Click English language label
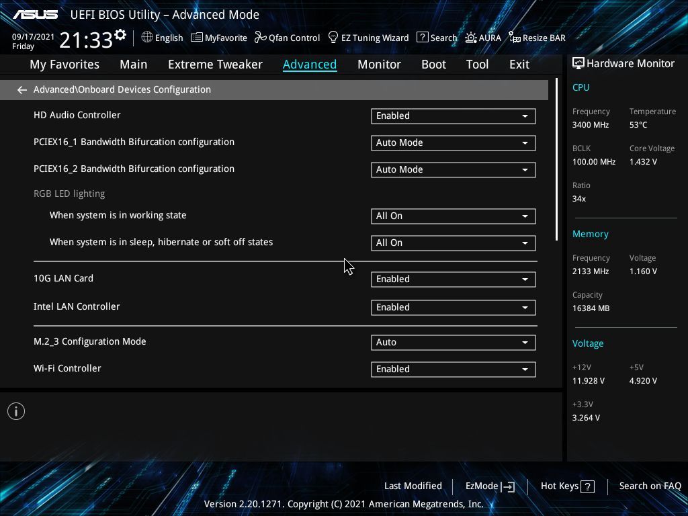 [169, 38]
